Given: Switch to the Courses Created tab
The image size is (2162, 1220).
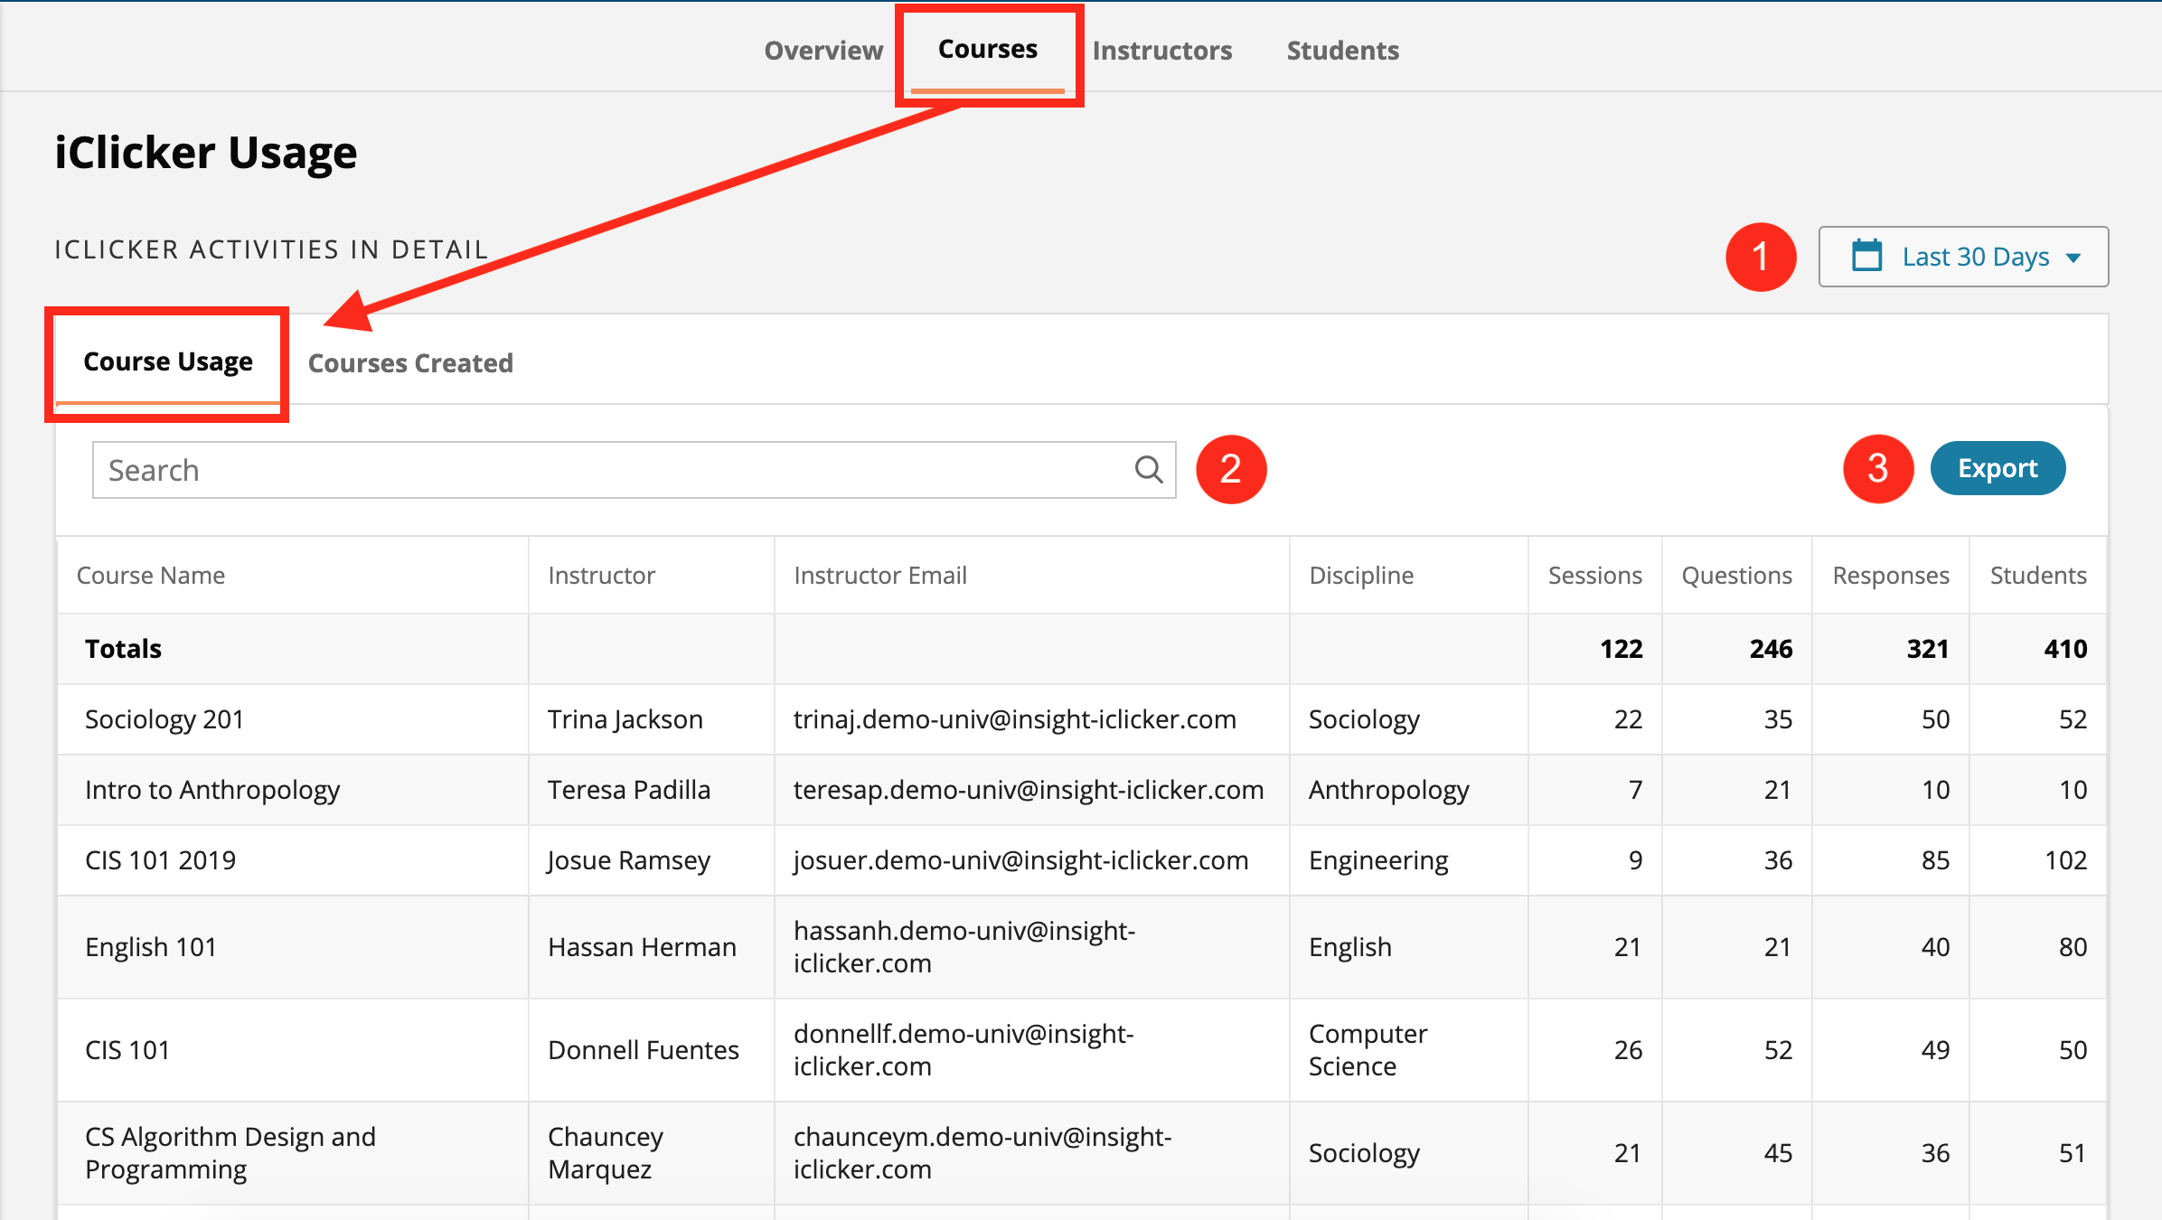Looking at the screenshot, I should (x=409, y=362).
